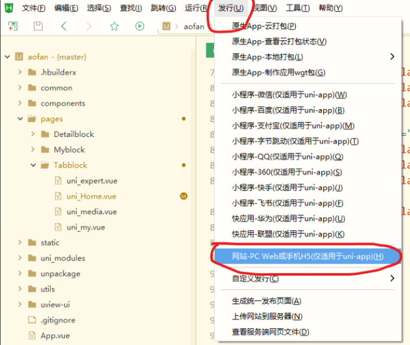Click the static folder icon
This screenshot has height=345, width=410.
click(x=32, y=243)
